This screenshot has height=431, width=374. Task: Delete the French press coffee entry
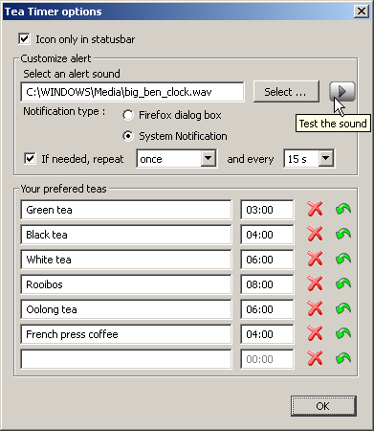point(315,334)
